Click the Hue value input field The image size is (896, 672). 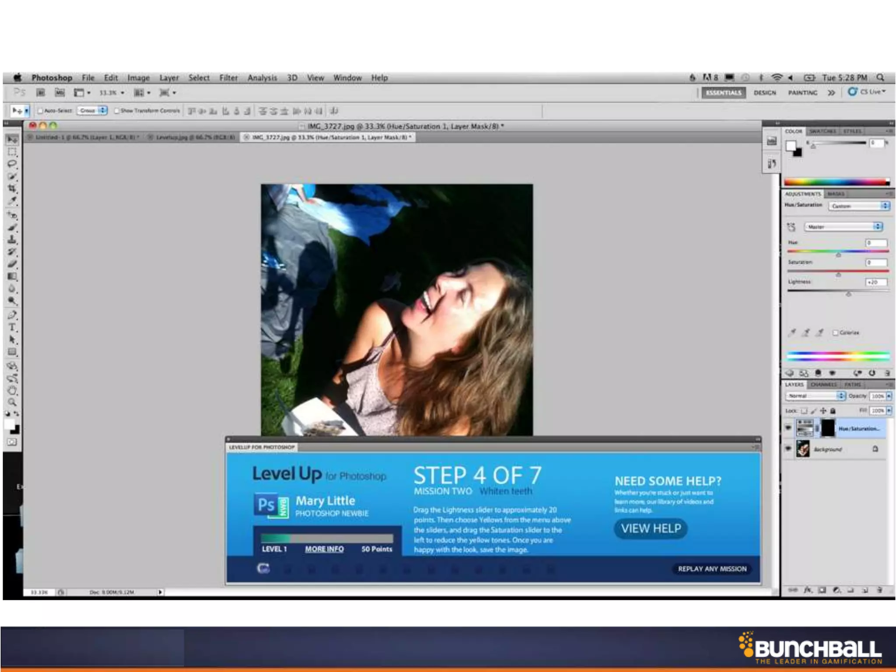click(876, 243)
